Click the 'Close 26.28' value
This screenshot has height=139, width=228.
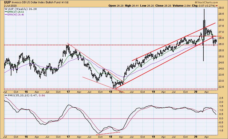[163, 6]
